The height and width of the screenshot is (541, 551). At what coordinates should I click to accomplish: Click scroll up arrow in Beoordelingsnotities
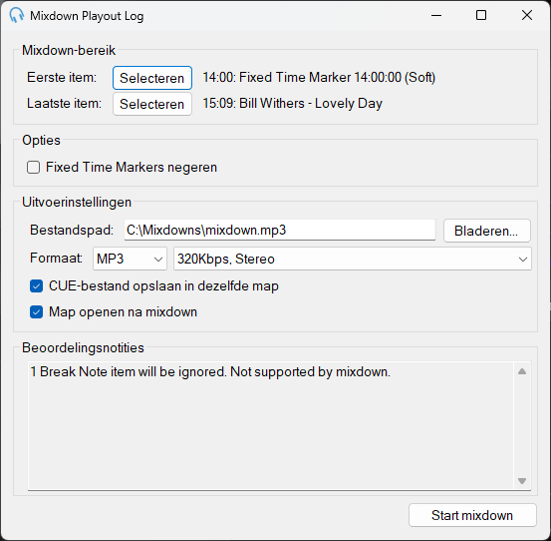tap(522, 371)
